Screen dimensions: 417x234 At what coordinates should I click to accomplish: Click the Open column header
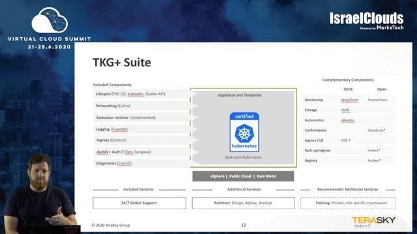(382, 89)
